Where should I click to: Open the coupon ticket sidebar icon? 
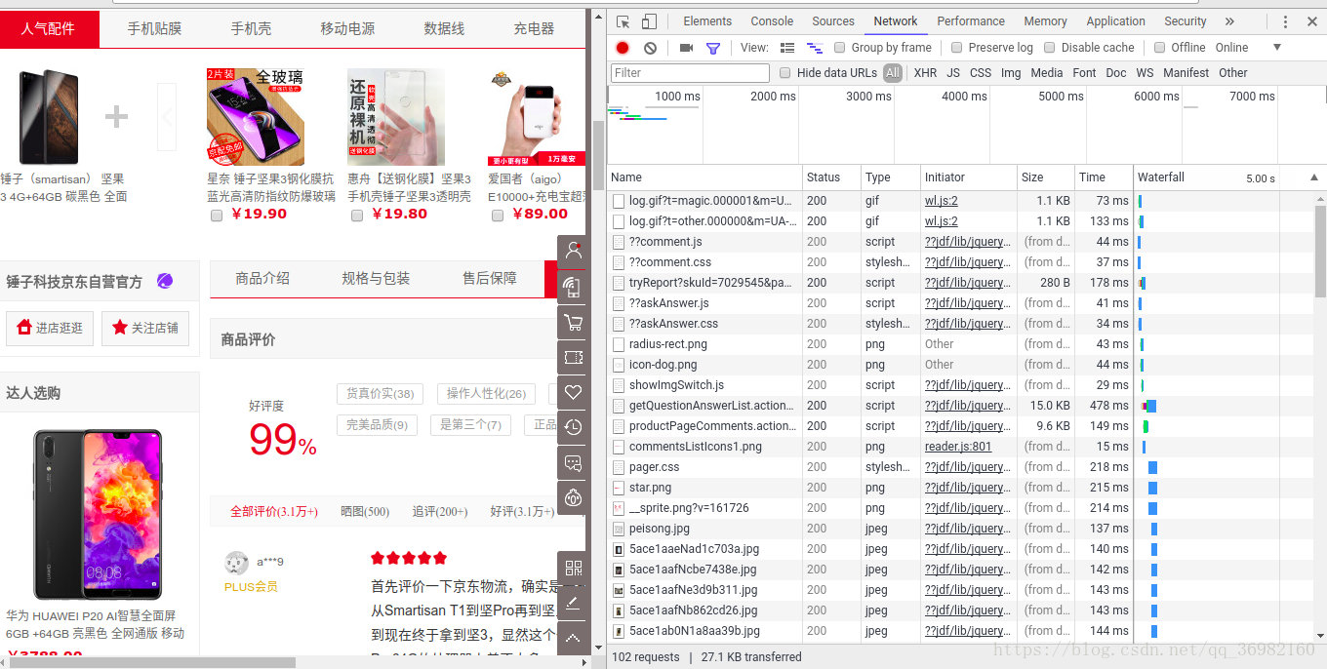(x=574, y=357)
